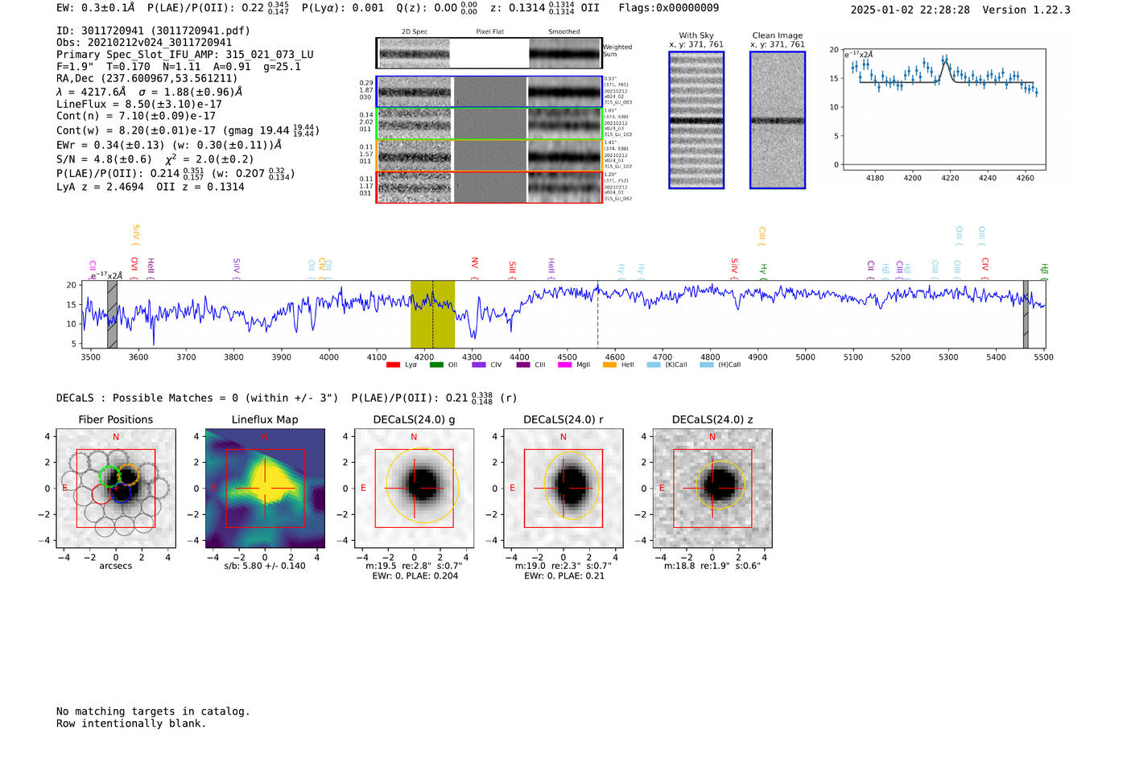Open the Lineflux Map image
Viewport: 1127px width, 767px height.
pyautogui.click(x=265, y=489)
